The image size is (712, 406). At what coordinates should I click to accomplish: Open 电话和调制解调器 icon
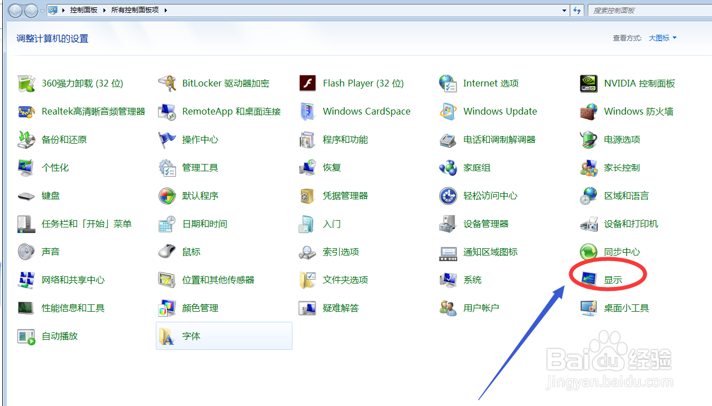coord(448,140)
